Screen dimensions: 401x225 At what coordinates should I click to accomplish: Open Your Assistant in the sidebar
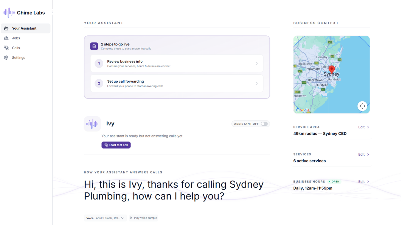(x=26, y=28)
